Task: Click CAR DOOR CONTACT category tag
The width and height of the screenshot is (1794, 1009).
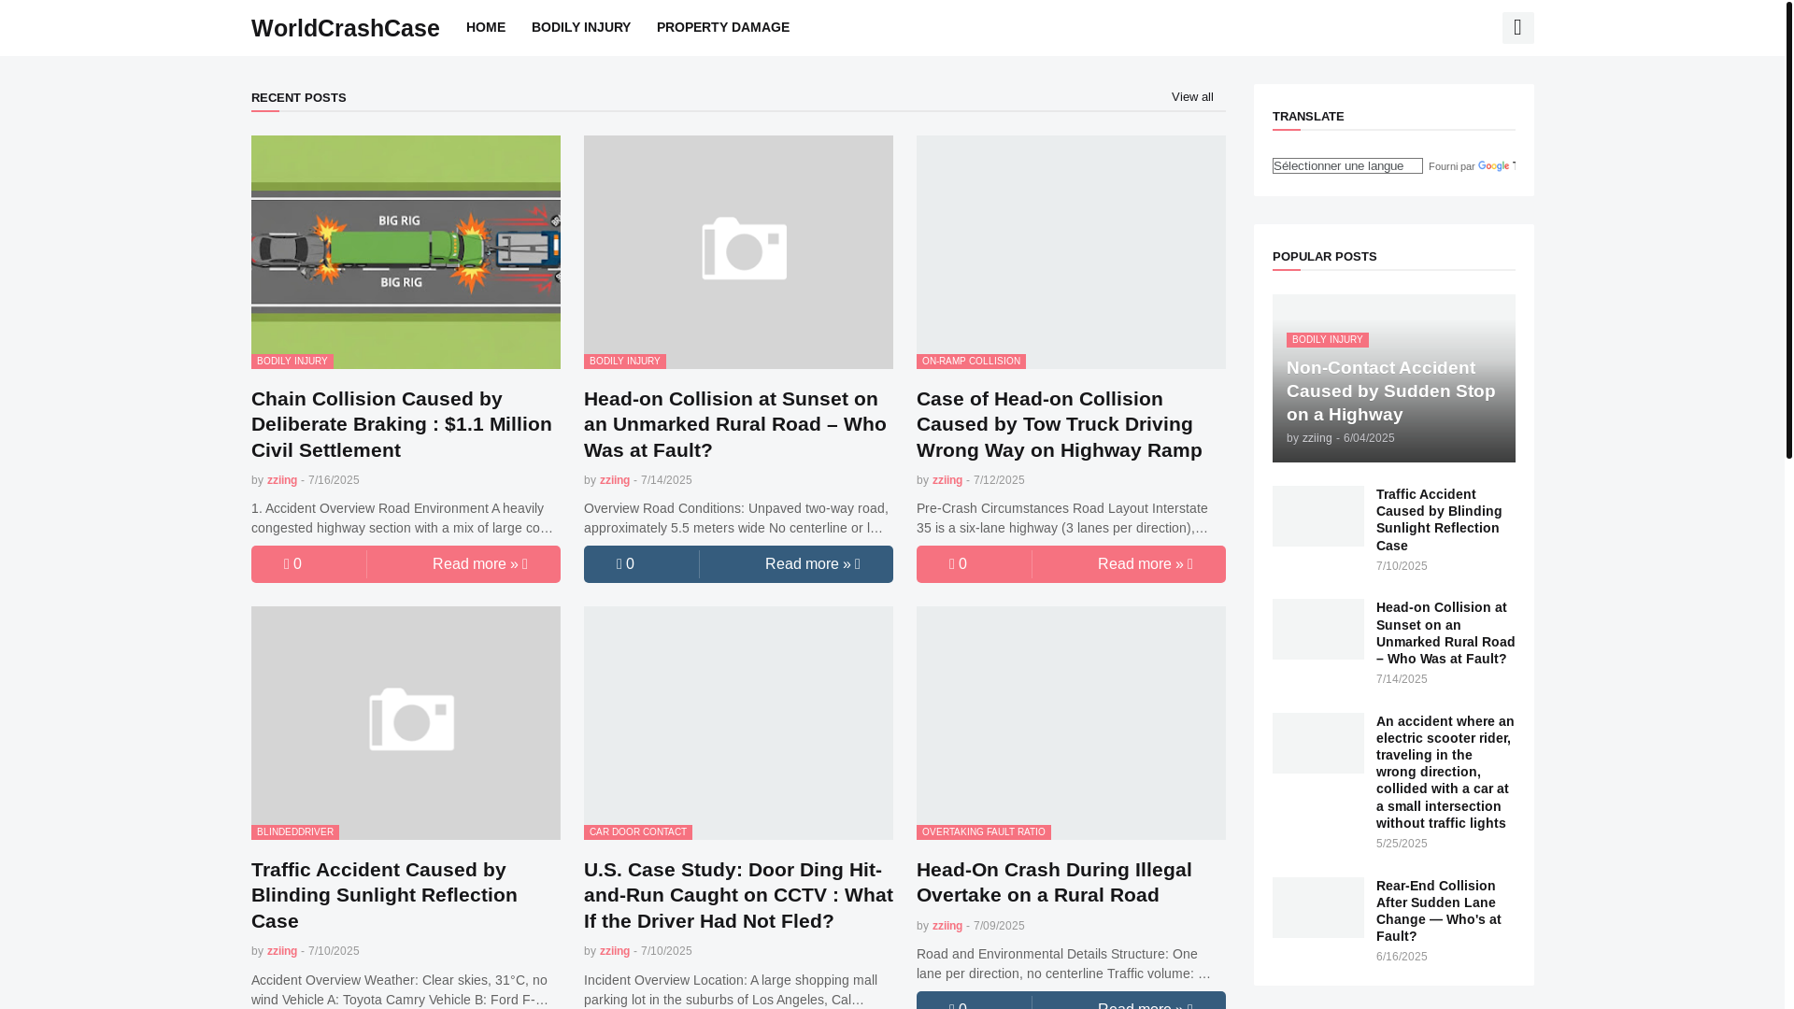Action: (638, 832)
